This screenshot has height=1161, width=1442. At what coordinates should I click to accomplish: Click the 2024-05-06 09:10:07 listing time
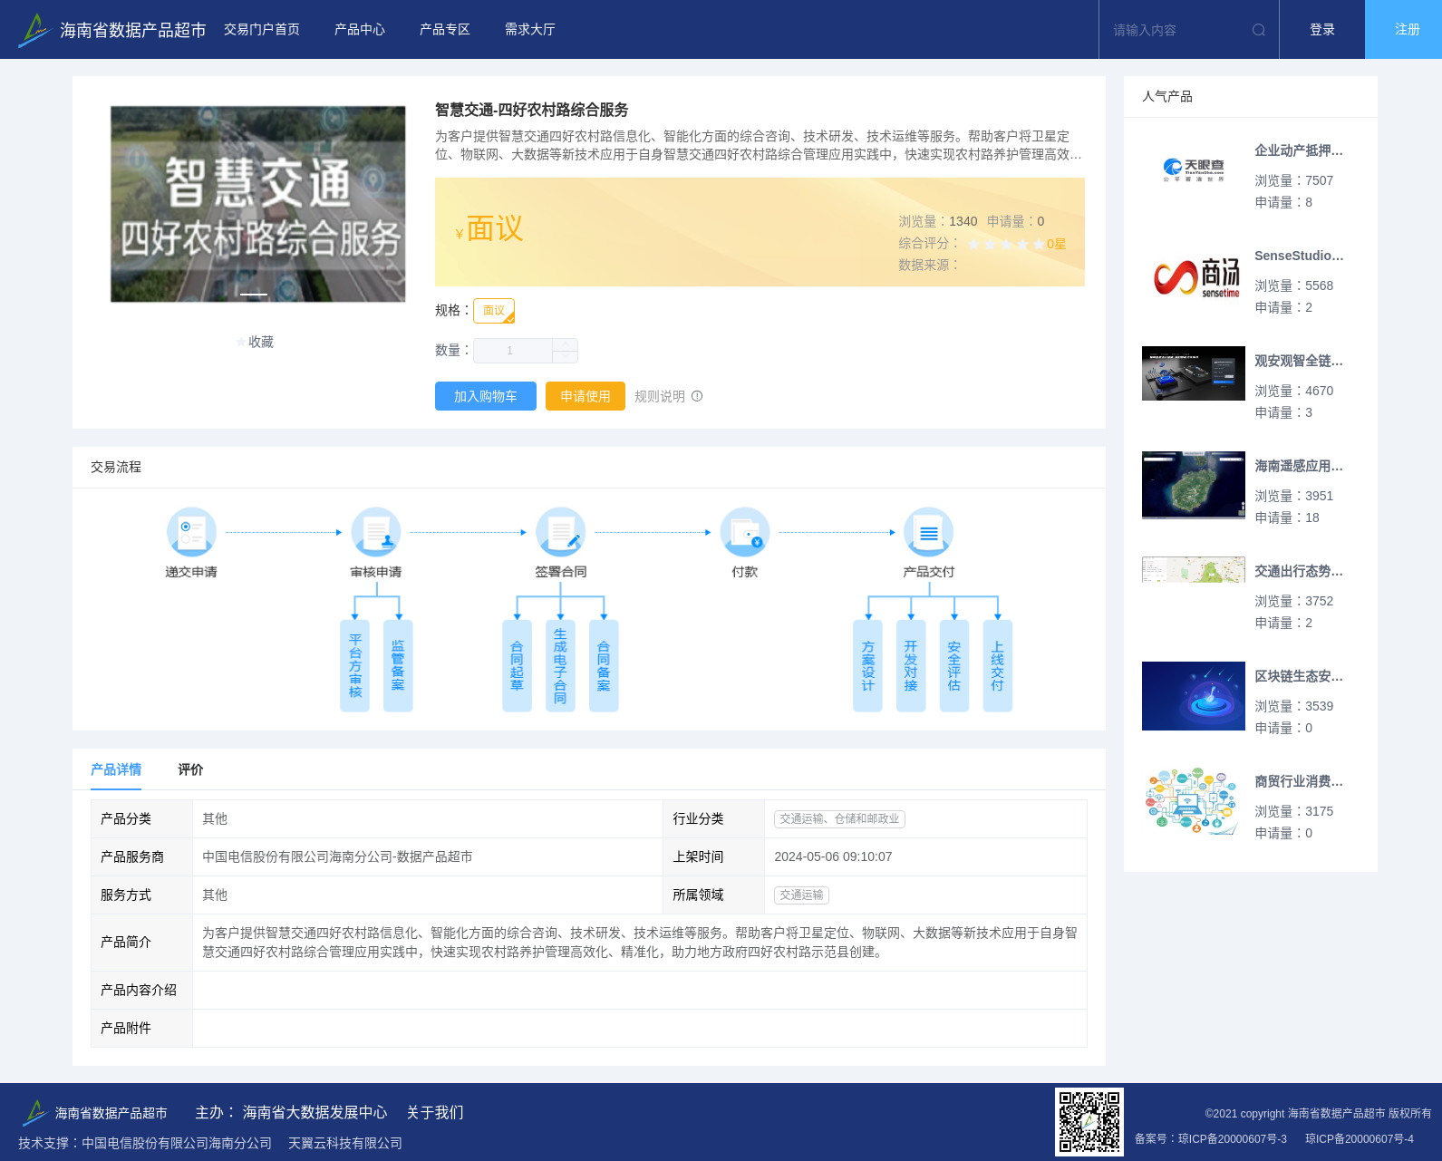(833, 856)
